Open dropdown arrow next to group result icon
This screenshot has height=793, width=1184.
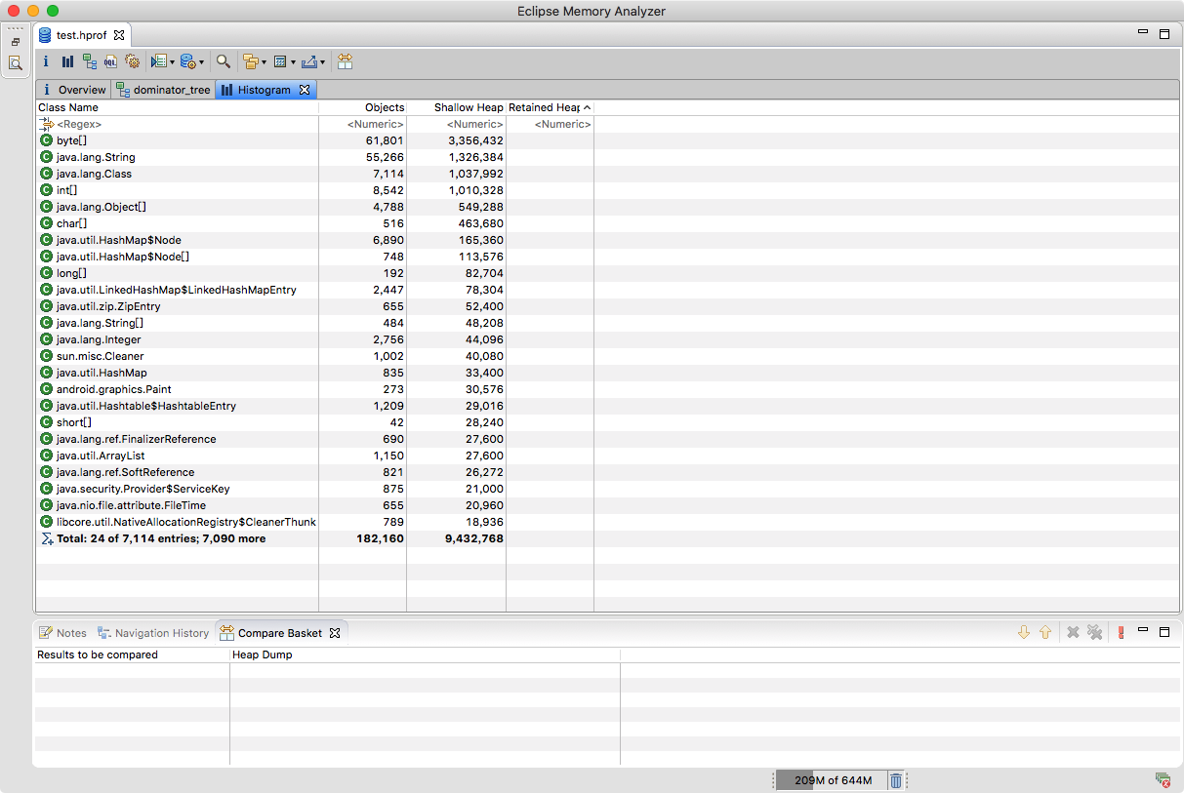pos(264,62)
